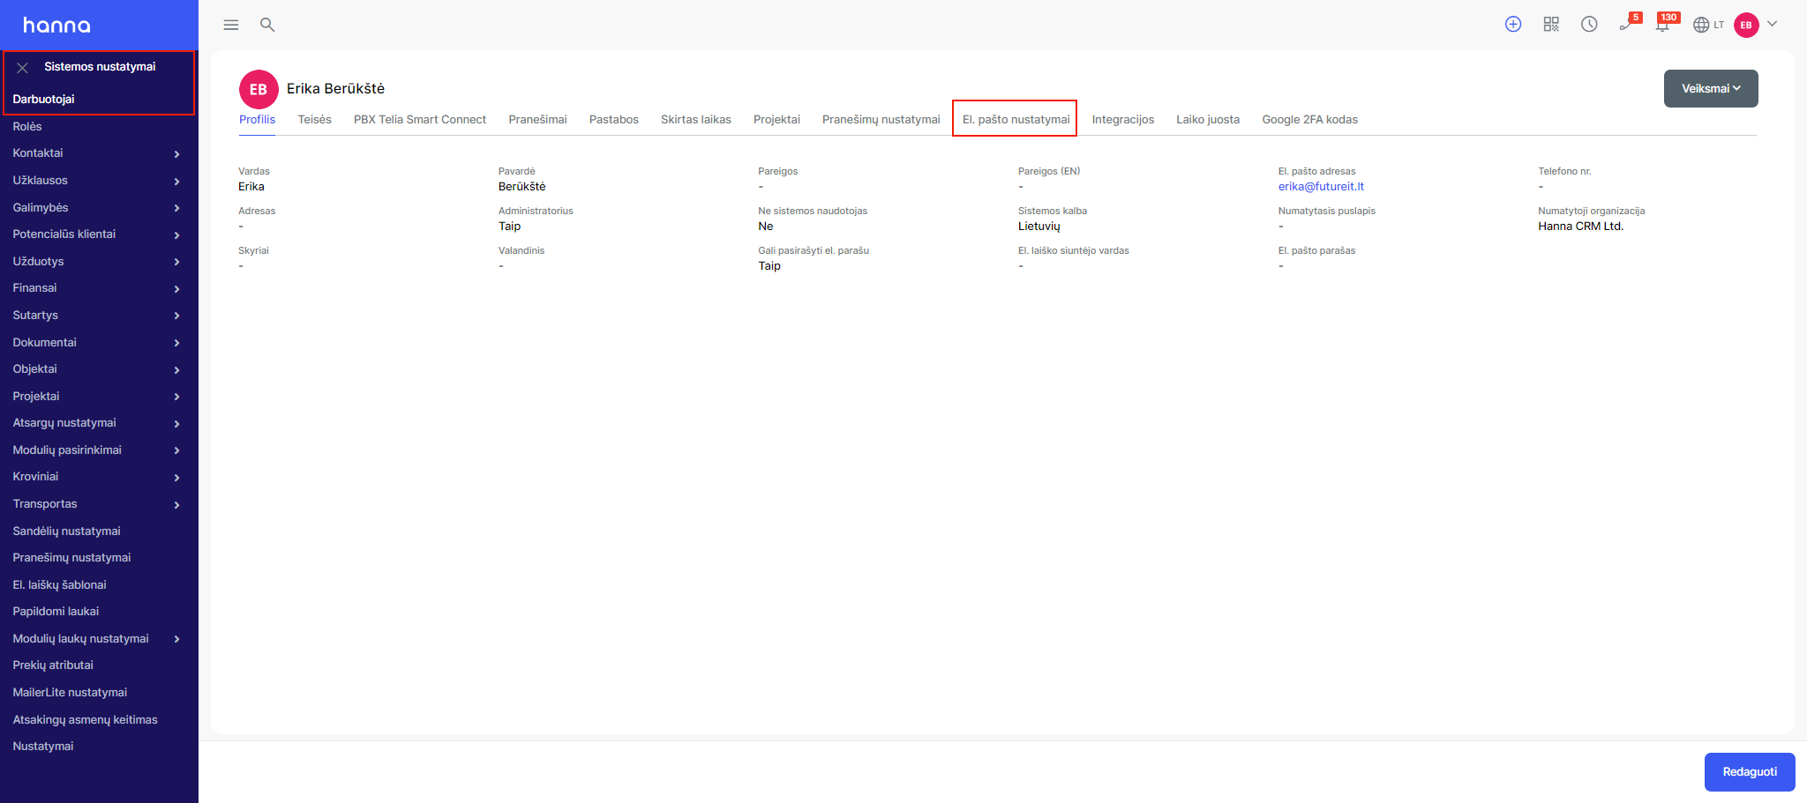Expand the Kroviniai sidebar chevron
1807x803 pixels.
click(176, 478)
